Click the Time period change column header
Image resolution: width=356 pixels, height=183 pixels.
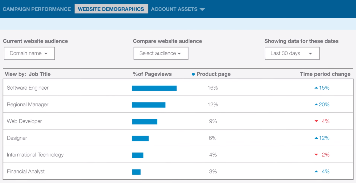coord(325,74)
